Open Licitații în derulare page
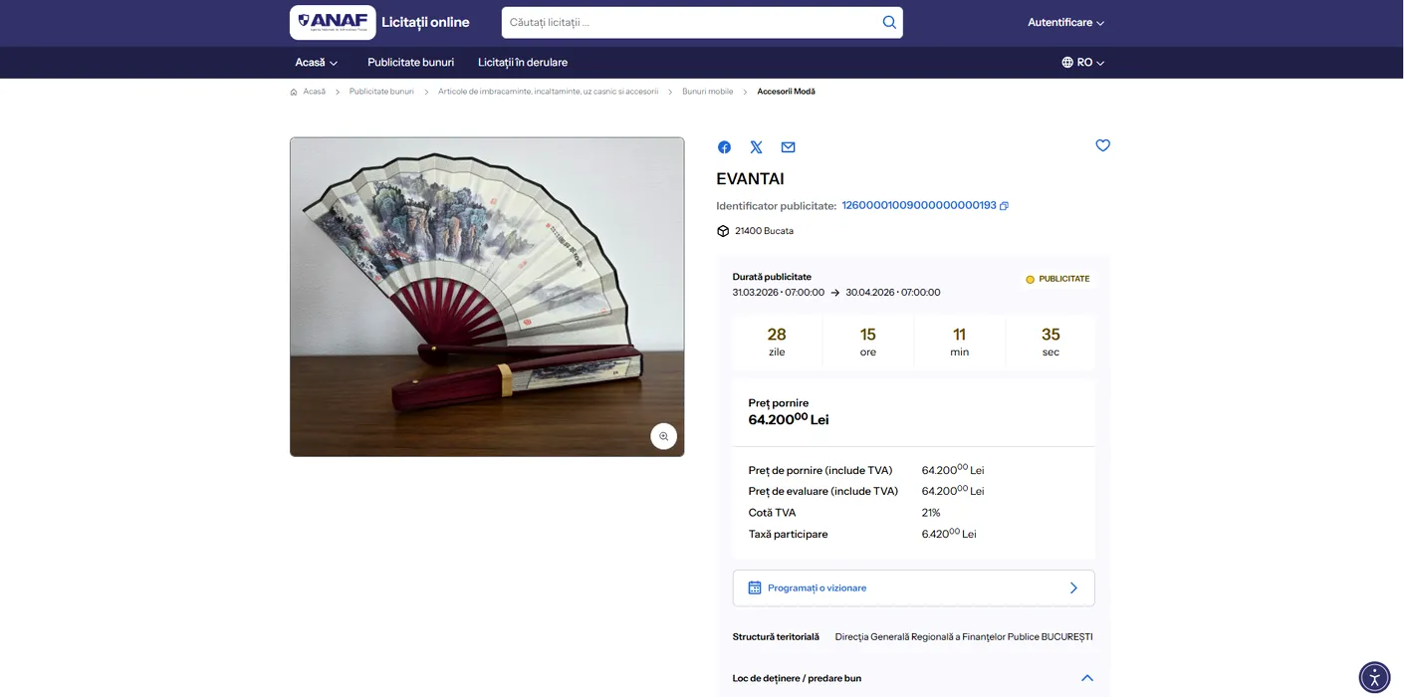 pyautogui.click(x=523, y=62)
